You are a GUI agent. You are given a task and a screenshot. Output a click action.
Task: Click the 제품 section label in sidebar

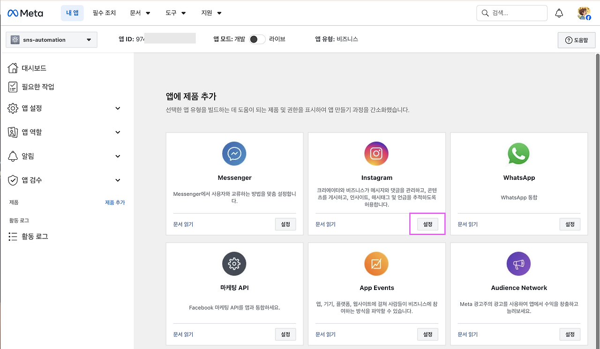pos(14,202)
